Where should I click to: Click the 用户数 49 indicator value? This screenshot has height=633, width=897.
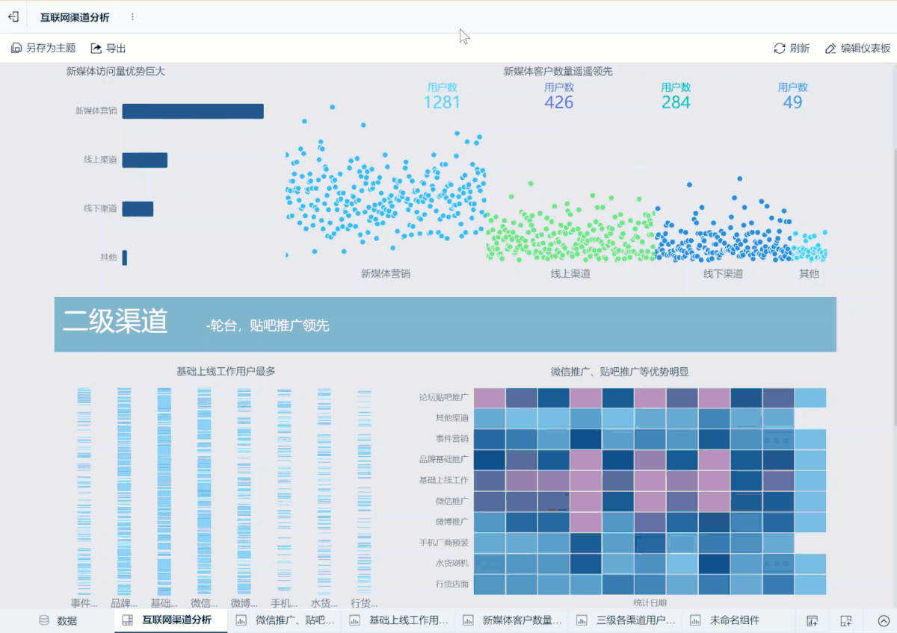[793, 102]
